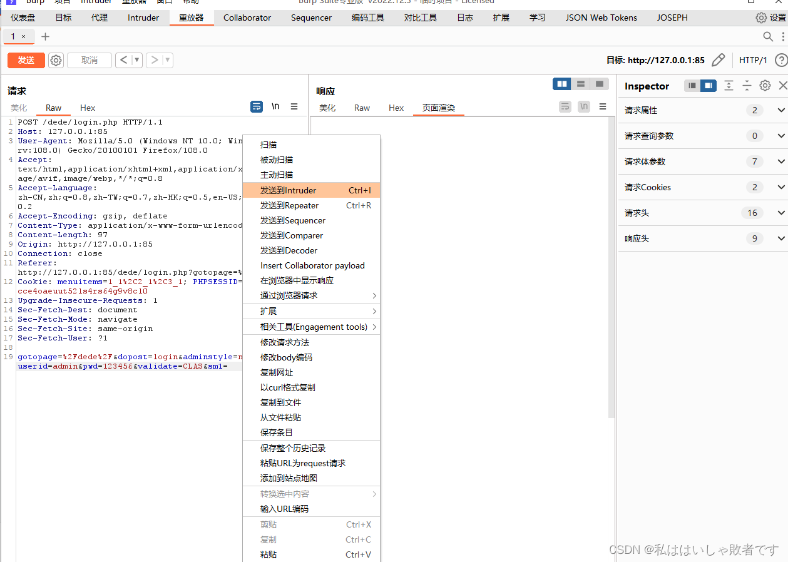This screenshot has height=562, width=788.
Task: Select the side-by-side layout view button
Action: [x=562, y=84]
